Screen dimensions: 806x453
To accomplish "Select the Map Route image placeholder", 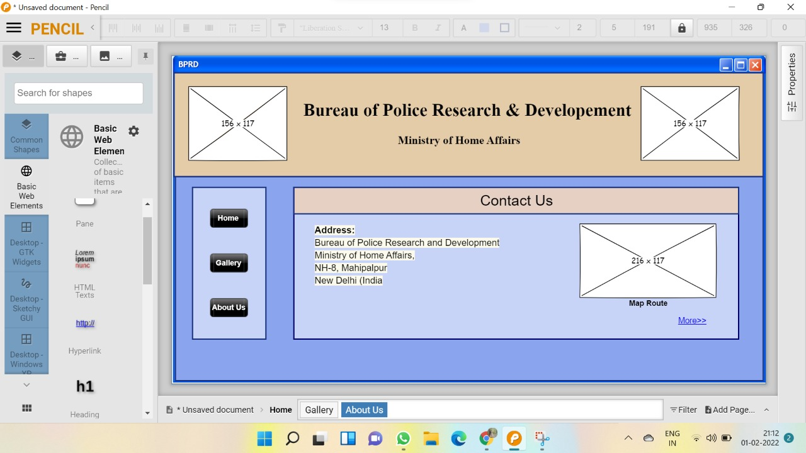I will (648, 260).
